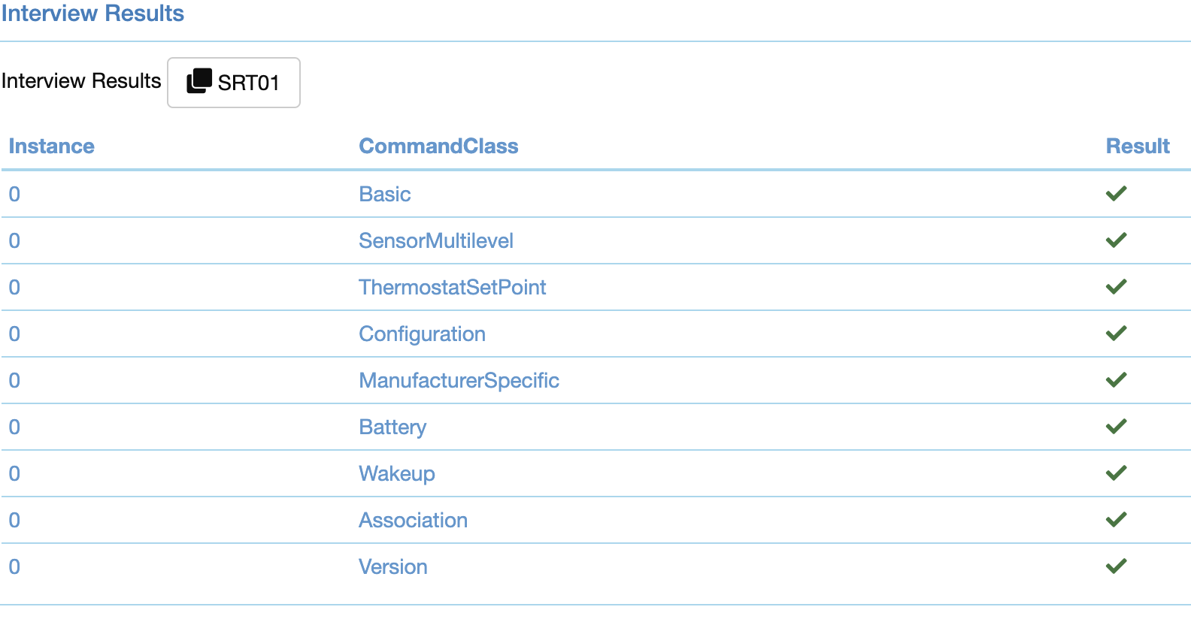Click the checkmark in the Battery row
1191x625 pixels.
click(x=1116, y=426)
